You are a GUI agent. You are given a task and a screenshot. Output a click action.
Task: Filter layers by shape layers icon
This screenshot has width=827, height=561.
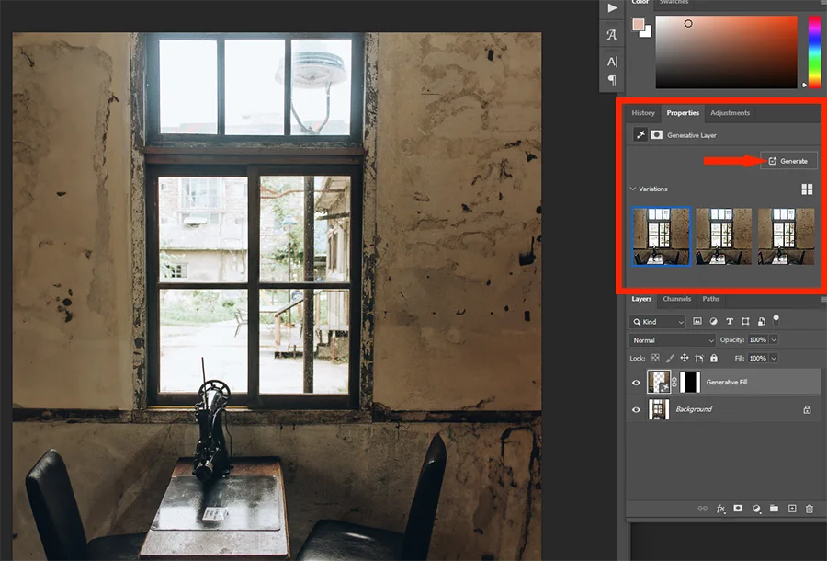click(745, 321)
